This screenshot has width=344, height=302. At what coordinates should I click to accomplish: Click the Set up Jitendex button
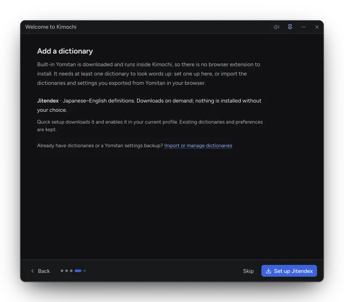(289, 271)
